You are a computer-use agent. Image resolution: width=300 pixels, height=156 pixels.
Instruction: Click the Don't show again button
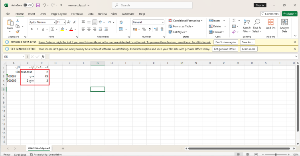[x=225, y=42]
